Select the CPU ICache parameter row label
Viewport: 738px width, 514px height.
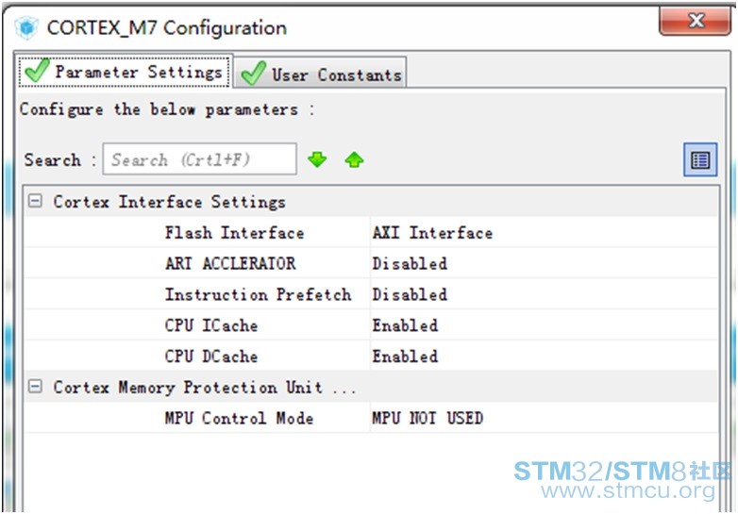pos(211,325)
